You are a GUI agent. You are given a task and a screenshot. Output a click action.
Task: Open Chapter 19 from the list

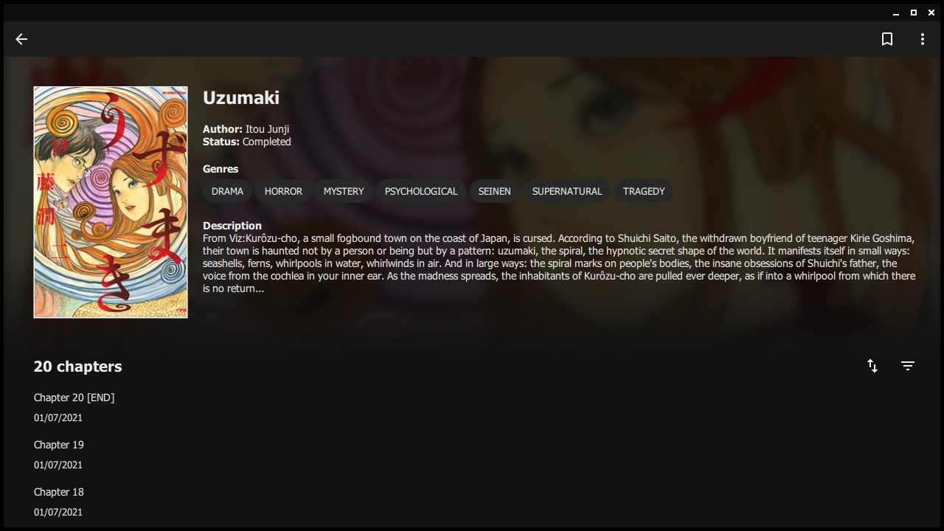472,454
